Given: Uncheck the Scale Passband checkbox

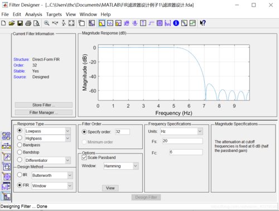Looking at the screenshot, I should click(84, 157).
